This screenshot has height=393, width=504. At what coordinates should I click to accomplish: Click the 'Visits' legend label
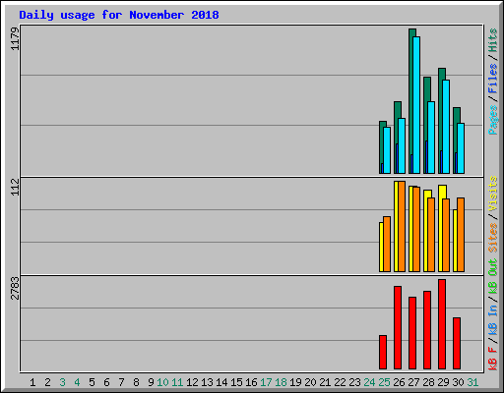click(x=493, y=194)
